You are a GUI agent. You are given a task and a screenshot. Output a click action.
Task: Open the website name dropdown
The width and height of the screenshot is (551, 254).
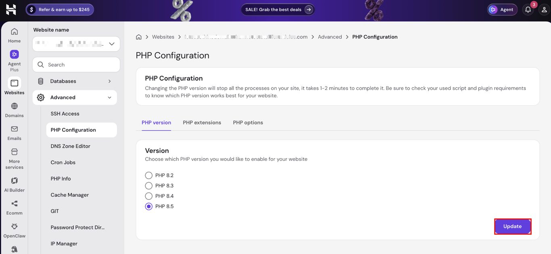coord(76,44)
